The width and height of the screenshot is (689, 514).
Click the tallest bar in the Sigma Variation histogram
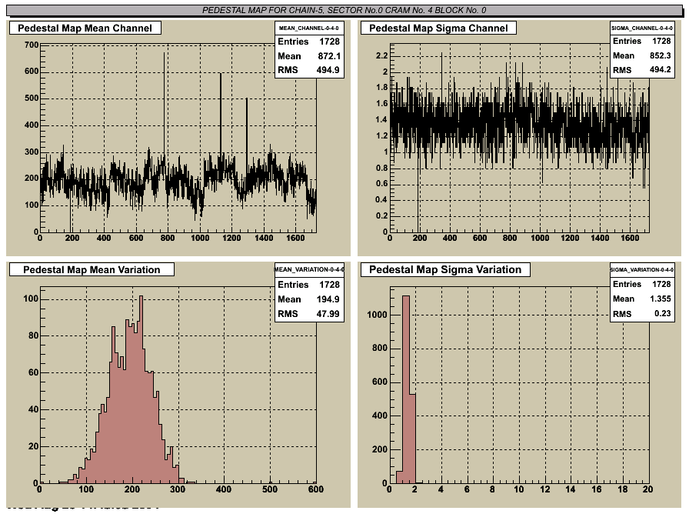[405, 389]
